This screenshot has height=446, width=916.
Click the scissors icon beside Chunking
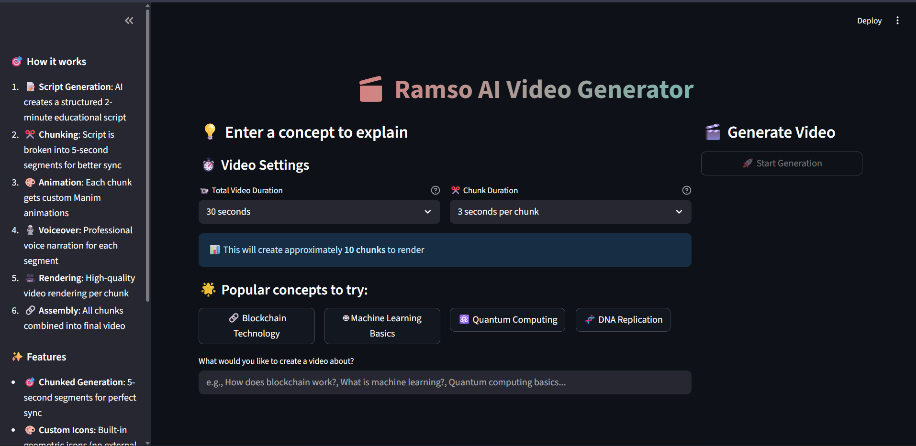pos(30,134)
